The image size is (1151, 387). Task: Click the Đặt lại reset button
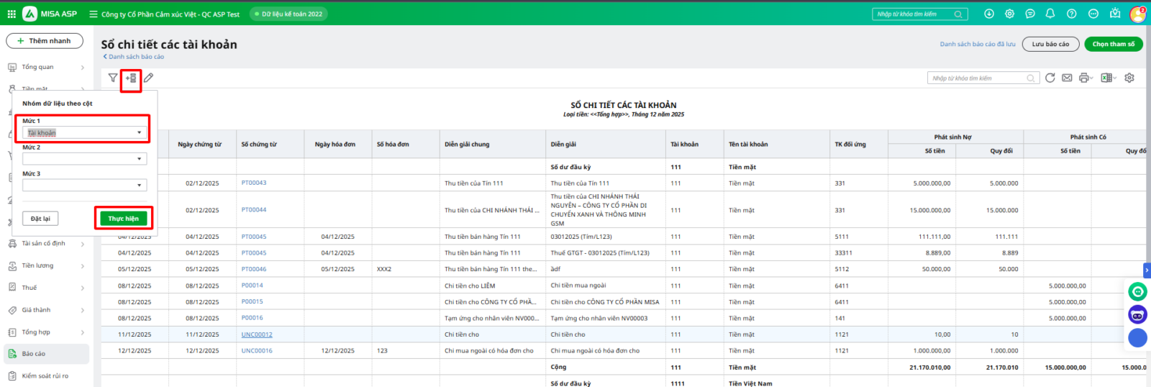click(40, 219)
